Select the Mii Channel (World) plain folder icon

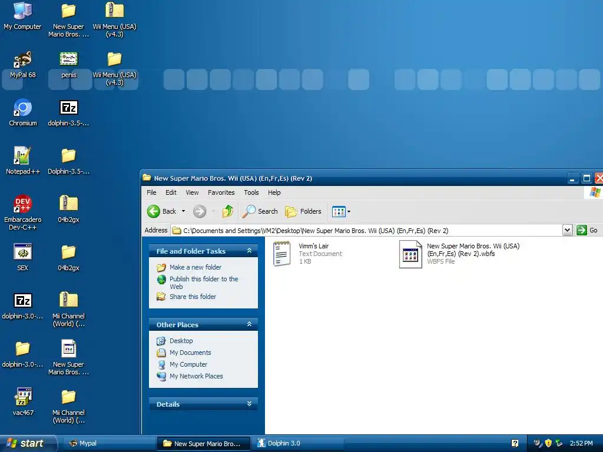pyautogui.click(x=68, y=397)
